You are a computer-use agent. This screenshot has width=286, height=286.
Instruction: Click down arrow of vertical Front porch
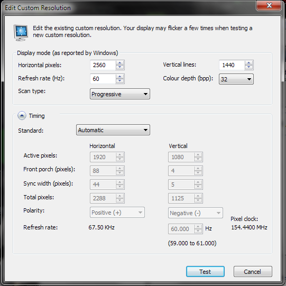click(198, 173)
